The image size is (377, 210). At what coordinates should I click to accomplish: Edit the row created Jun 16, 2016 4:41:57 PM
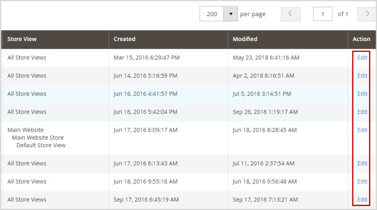pos(362,94)
